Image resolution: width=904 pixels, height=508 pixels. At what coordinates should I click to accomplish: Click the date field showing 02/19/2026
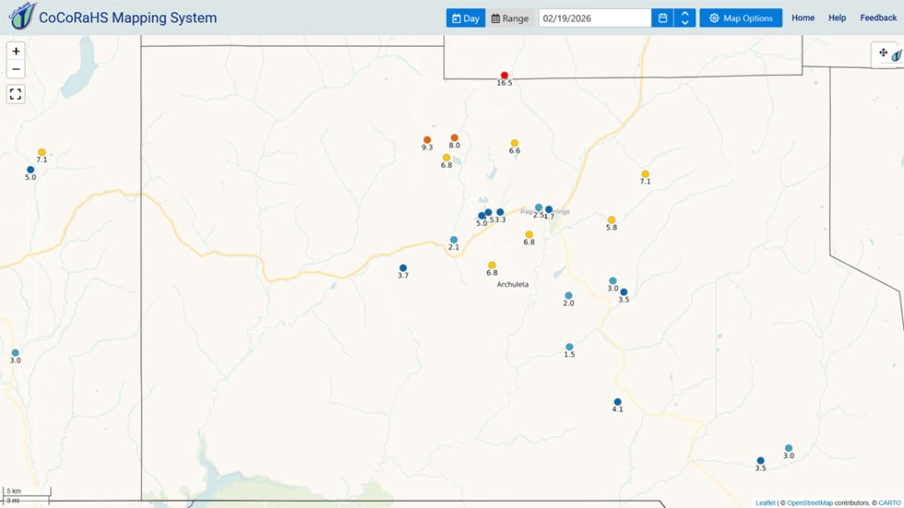(595, 18)
